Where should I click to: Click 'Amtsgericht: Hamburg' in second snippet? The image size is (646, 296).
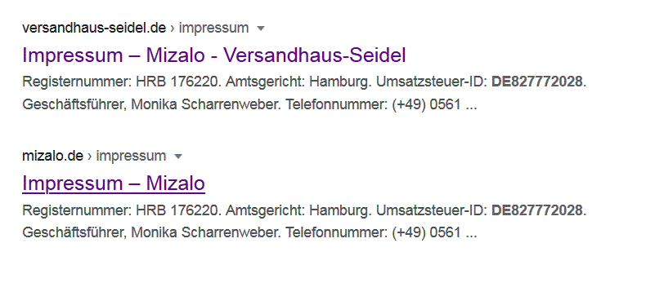(x=297, y=210)
